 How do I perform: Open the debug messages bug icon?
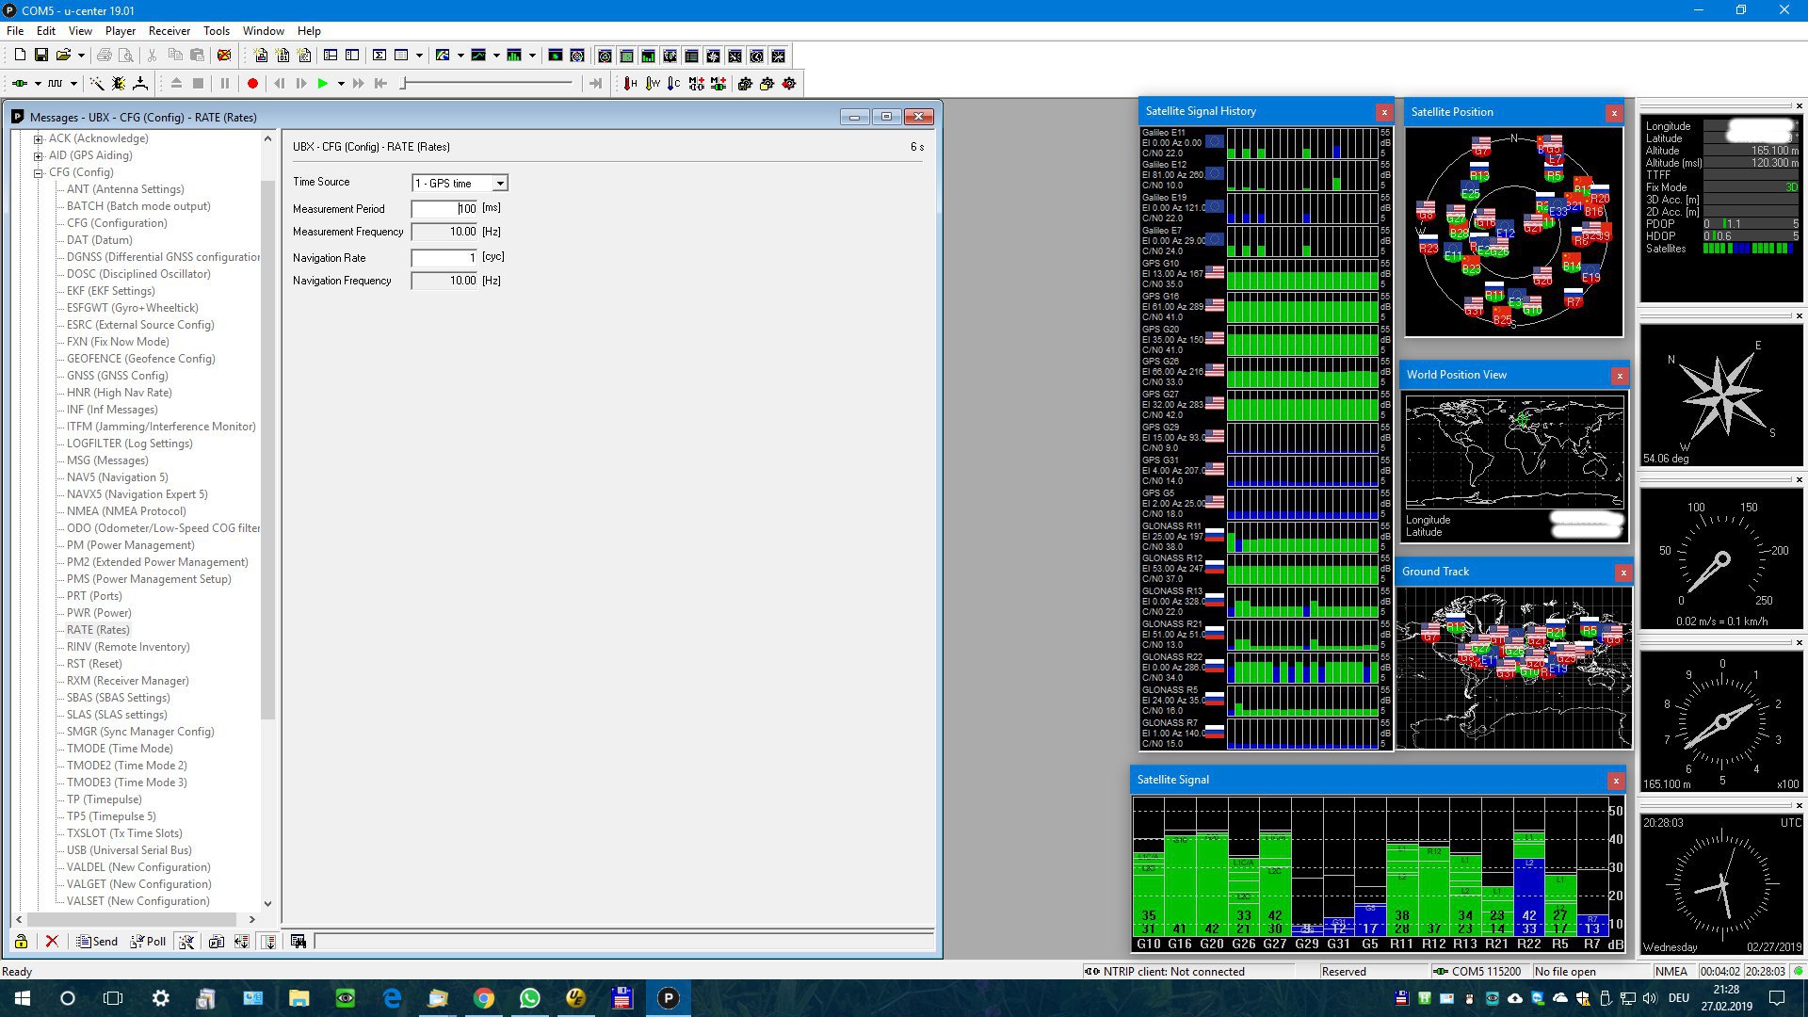coord(118,84)
